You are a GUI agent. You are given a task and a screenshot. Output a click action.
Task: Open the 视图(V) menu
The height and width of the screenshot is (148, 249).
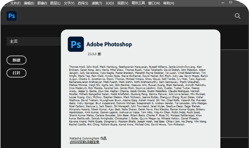[123, 3]
